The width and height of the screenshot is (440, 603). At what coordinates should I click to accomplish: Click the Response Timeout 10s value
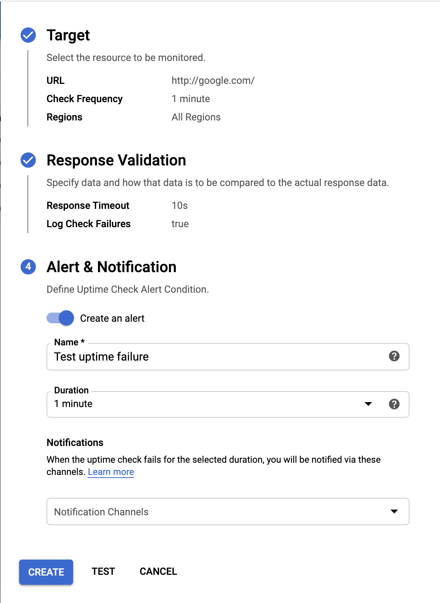[180, 205]
